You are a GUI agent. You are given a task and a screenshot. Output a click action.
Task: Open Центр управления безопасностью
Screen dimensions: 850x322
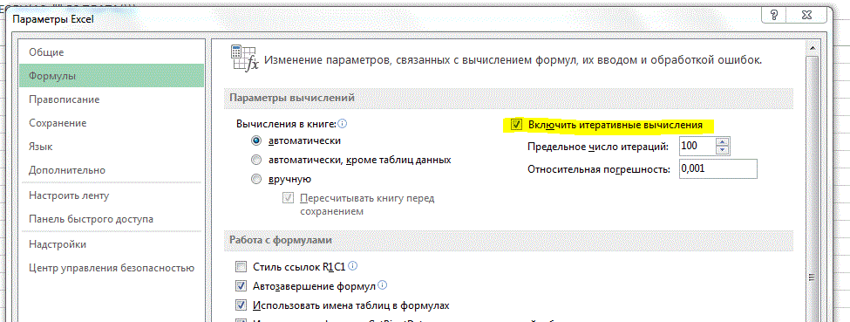[111, 268]
